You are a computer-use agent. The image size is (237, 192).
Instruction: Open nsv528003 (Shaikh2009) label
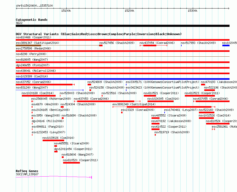point(77,93)
